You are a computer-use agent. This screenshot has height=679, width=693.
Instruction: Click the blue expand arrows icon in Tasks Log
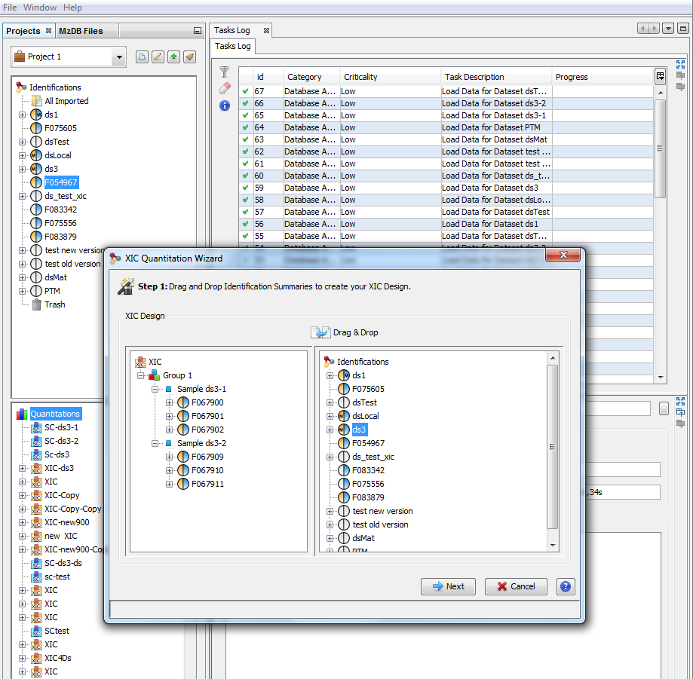point(680,65)
